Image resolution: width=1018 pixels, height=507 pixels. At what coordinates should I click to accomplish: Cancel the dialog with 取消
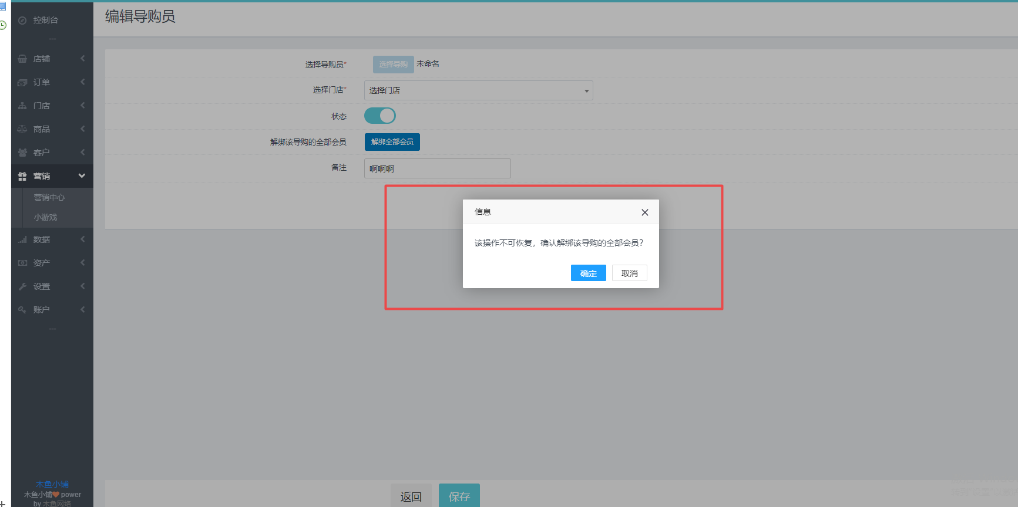630,273
